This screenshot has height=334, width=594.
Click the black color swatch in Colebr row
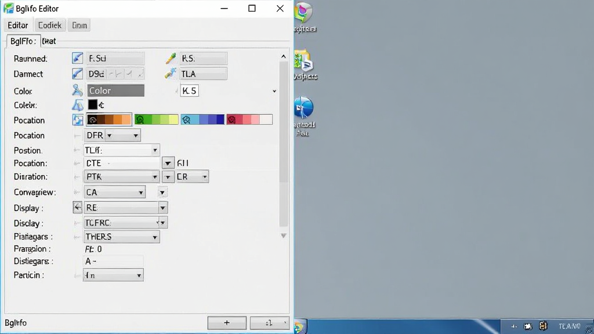coord(92,104)
